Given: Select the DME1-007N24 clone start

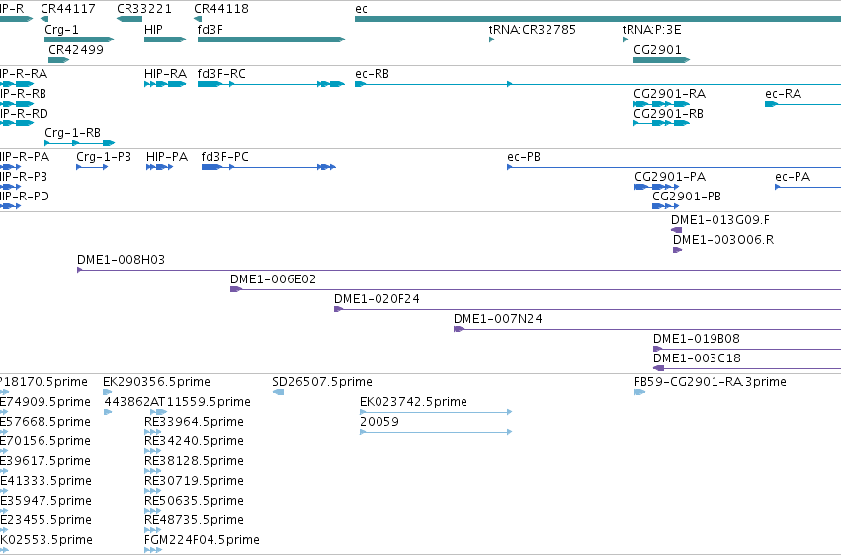Looking at the screenshot, I should [459, 330].
